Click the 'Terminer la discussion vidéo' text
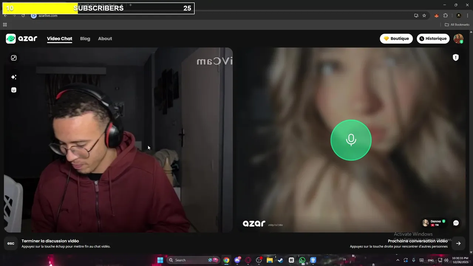 click(x=50, y=241)
